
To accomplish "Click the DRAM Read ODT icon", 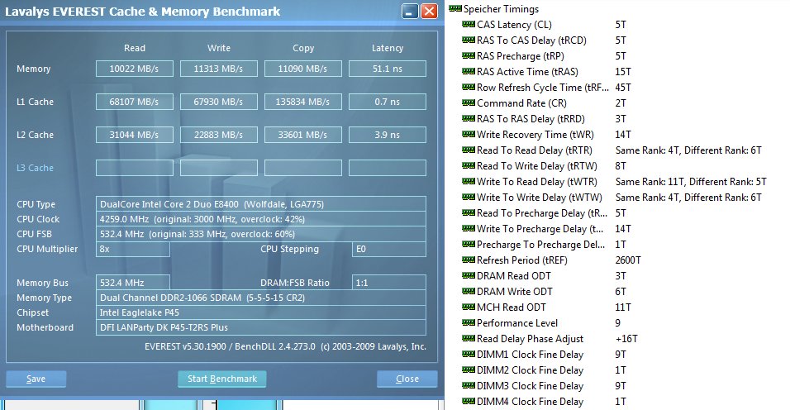I will tap(469, 275).
